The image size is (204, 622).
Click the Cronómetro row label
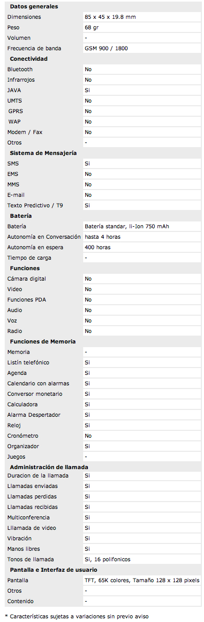point(23,436)
